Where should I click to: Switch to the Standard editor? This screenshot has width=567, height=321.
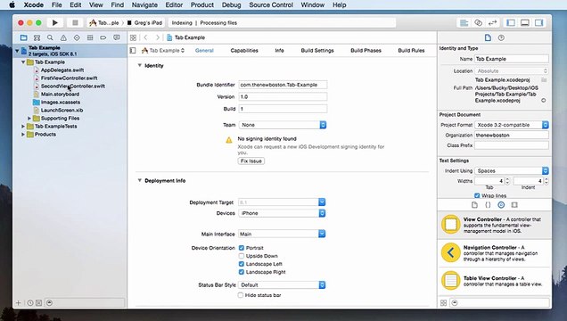click(x=464, y=23)
